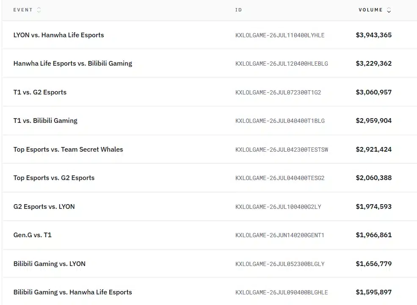Image resolution: width=417 pixels, height=305 pixels.
Task: Select the ID column header
Action: 238,10
